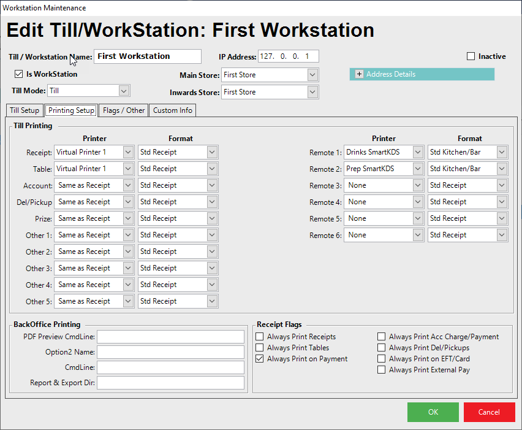The height and width of the screenshot is (430, 522).
Task: Expand the Address Details panel
Action: pos(359,74)
